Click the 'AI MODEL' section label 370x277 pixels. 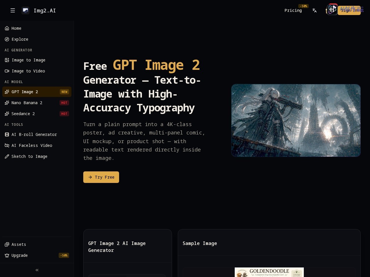(14, 82)
